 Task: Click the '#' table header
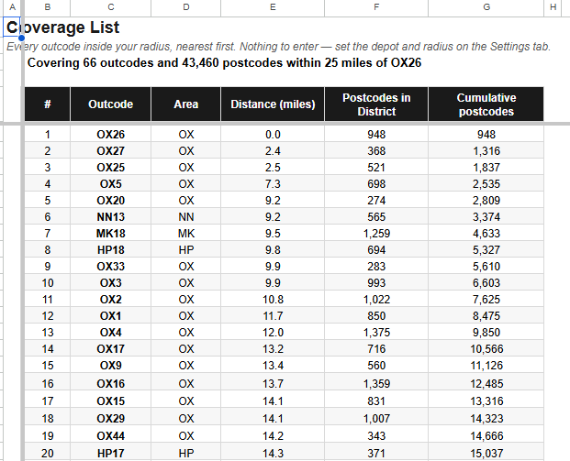point(47,104)
